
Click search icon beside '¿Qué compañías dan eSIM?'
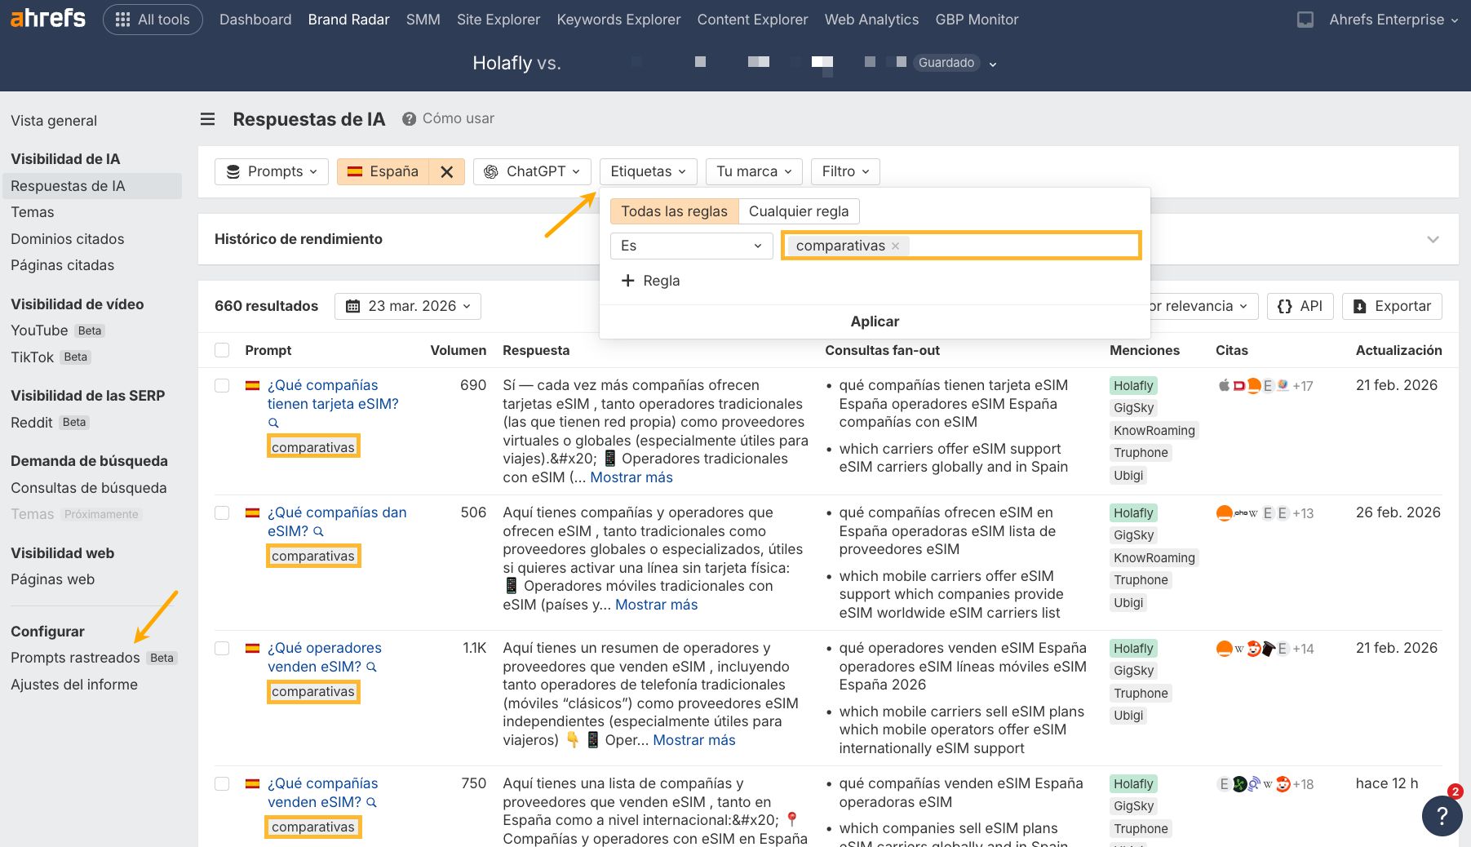[x=319, y=531]
